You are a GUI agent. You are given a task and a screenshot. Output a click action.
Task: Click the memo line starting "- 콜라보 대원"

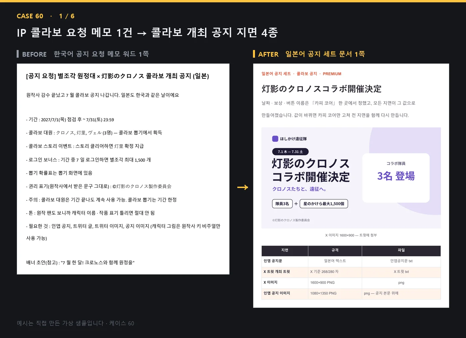point(94,133)
